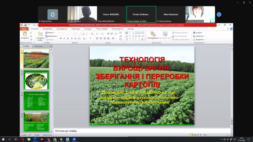253x142 pixels.
Task: Toggle strikethrough abc formatting
Action: (x=76, y=39)
